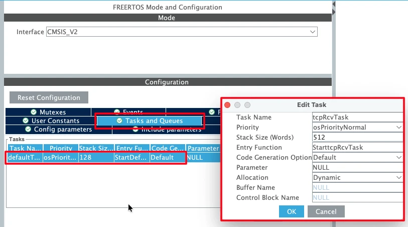Cancel the Edit Task dialog
This screenshot has height=227, width=408.
pyautogui.click(x=326, y=211)
